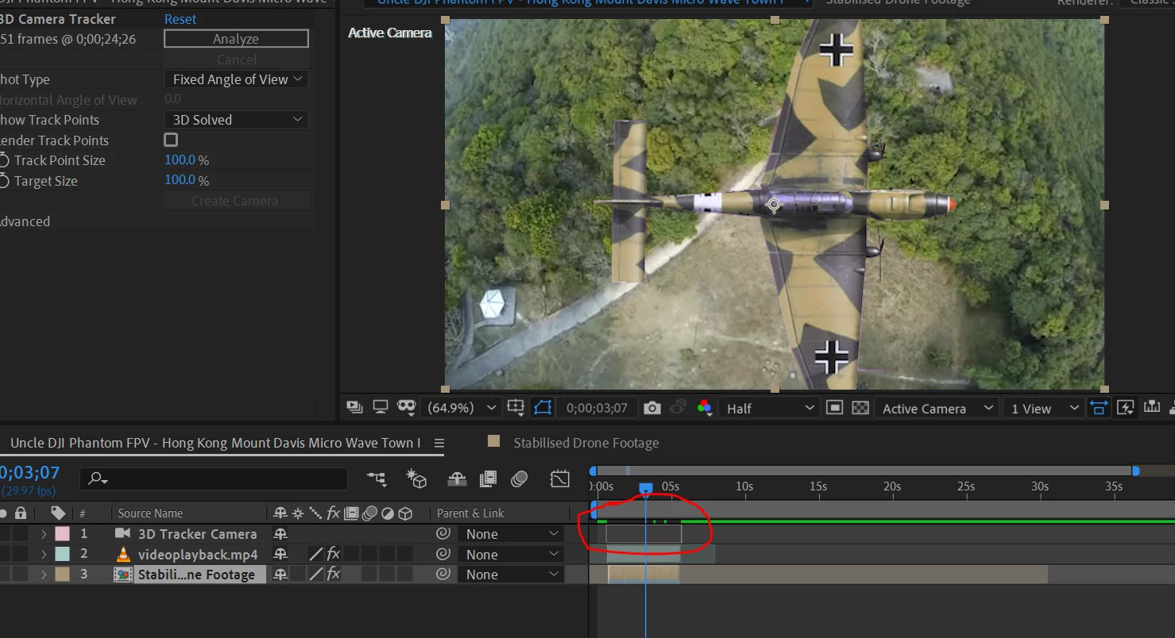Toggle the transparency grid in viewer
The height and width of the screenshot is (638, 1175).
tap(860, 408)
